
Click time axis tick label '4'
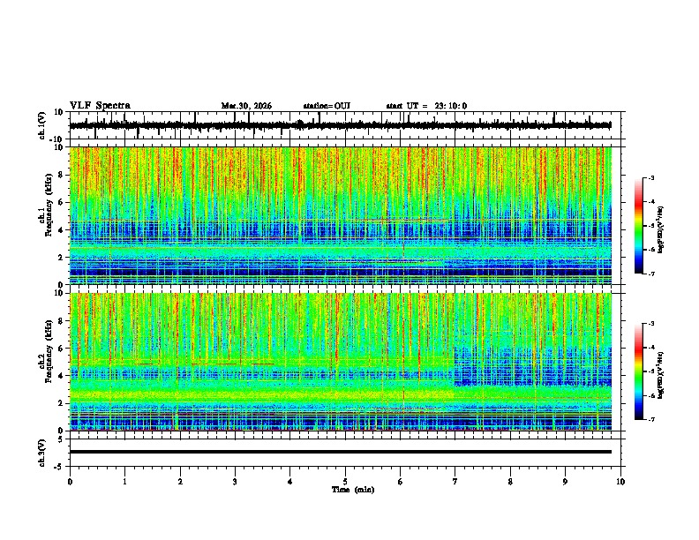point(290,482)
